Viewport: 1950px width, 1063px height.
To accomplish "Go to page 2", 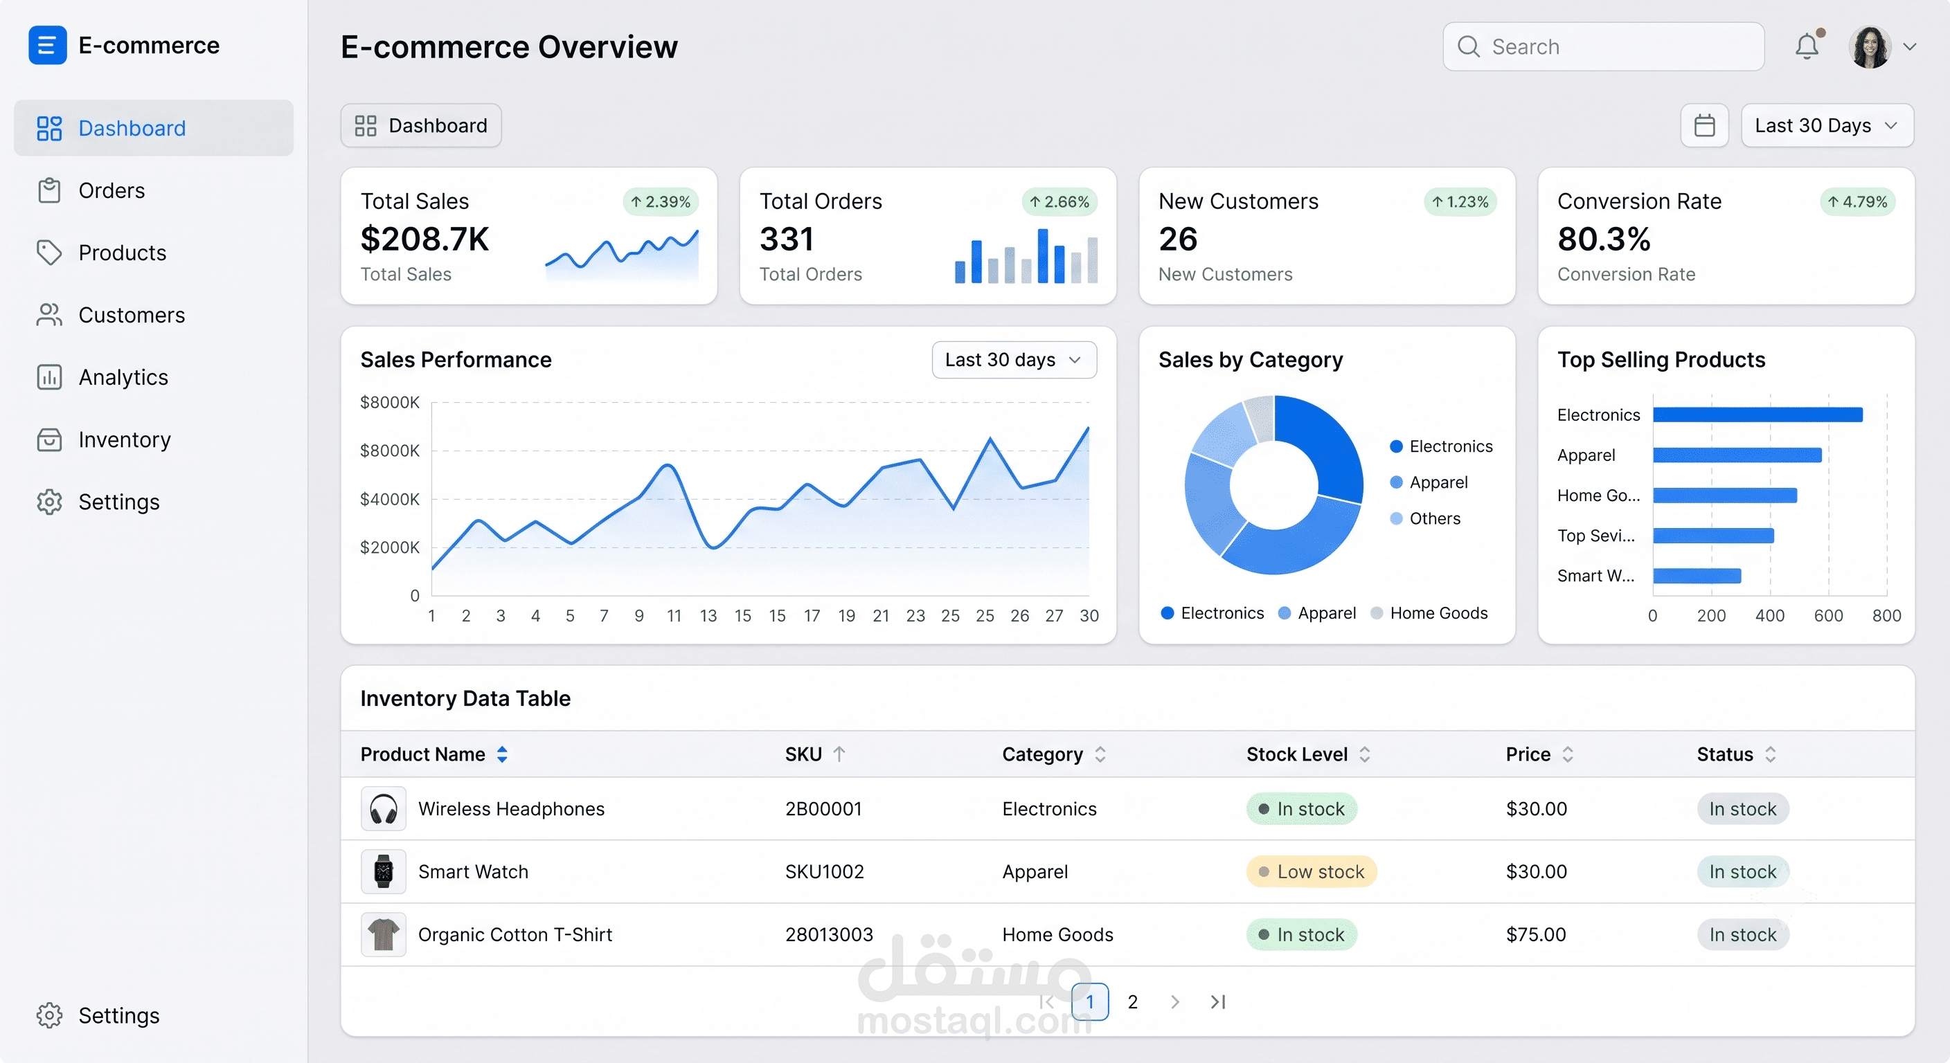I will click(1132, 1001).
